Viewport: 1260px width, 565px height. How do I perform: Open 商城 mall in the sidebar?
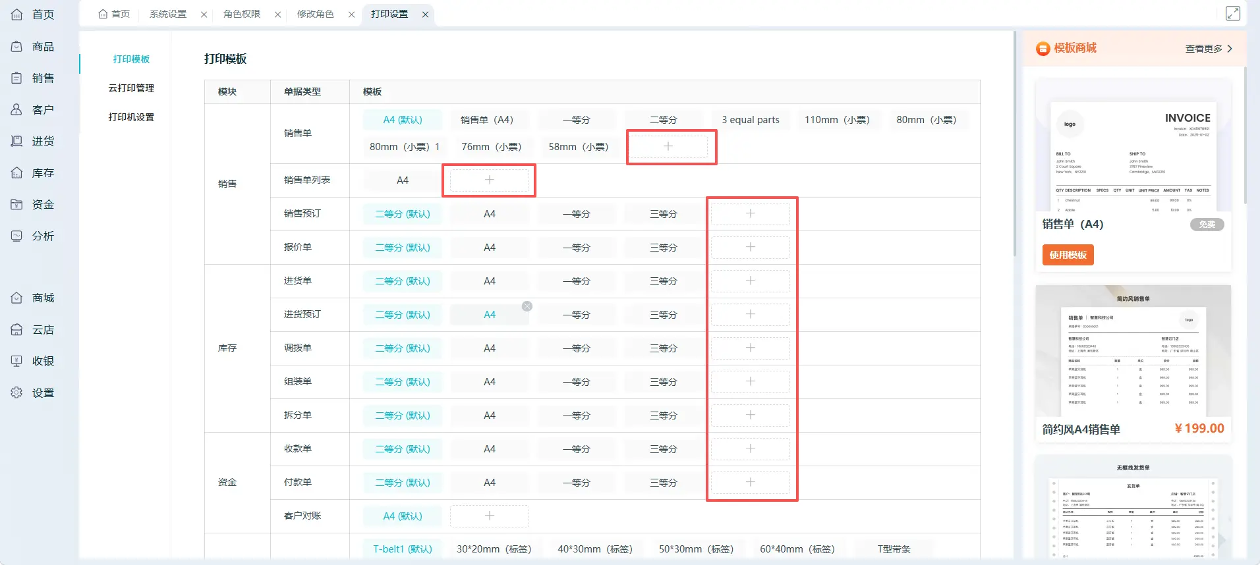click(17, 298)
